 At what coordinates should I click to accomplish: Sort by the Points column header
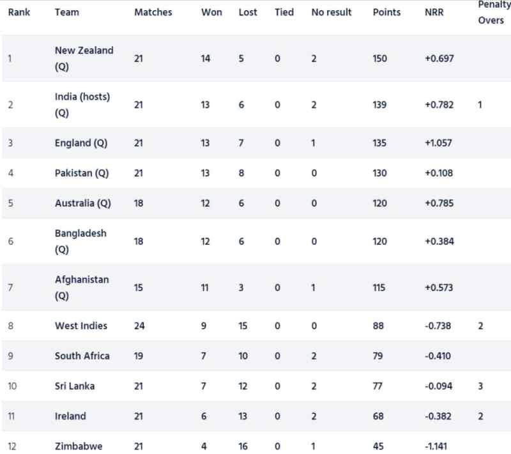tap(386, 12)
